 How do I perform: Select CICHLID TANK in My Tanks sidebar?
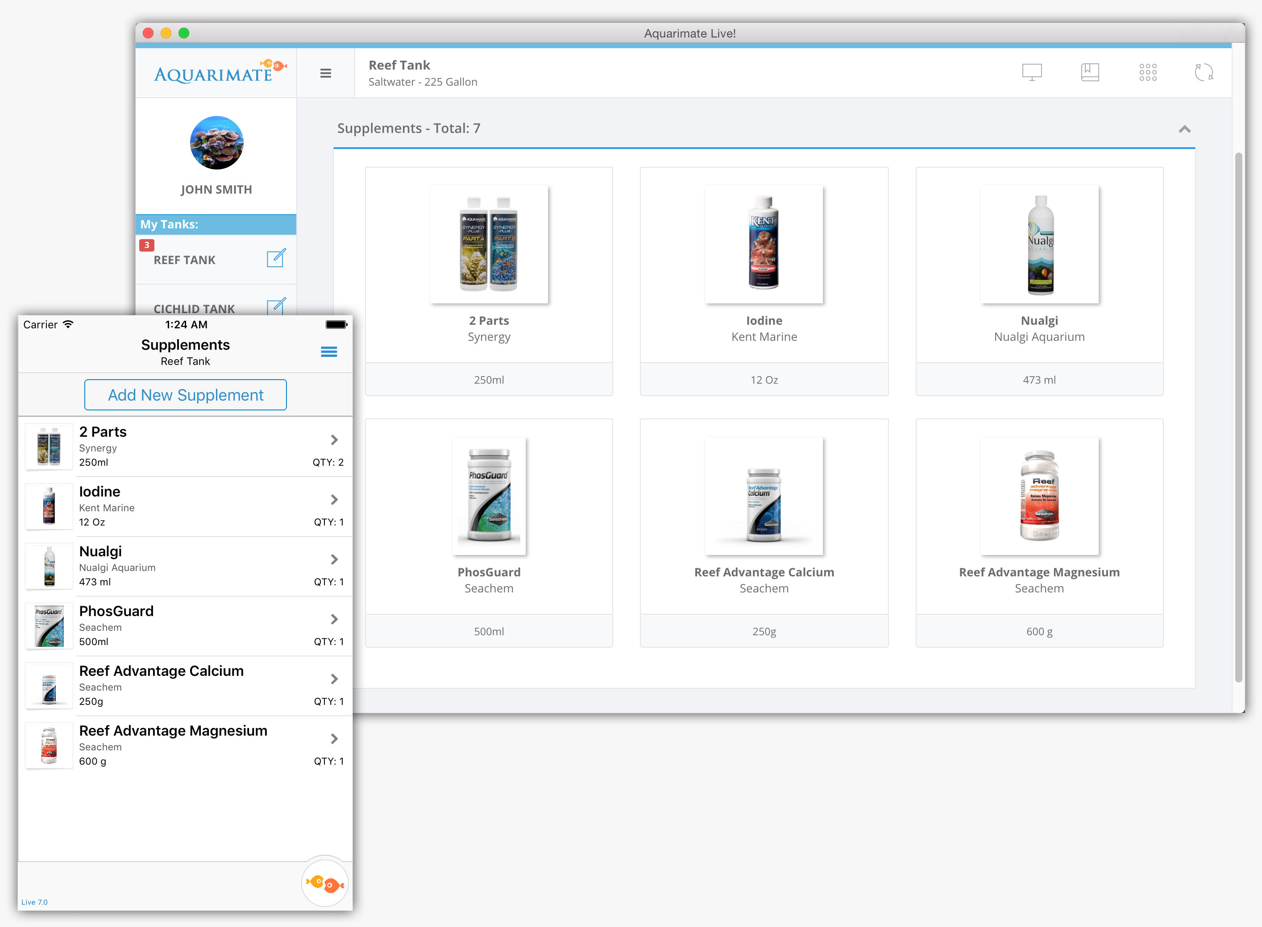tap(194, 309)
